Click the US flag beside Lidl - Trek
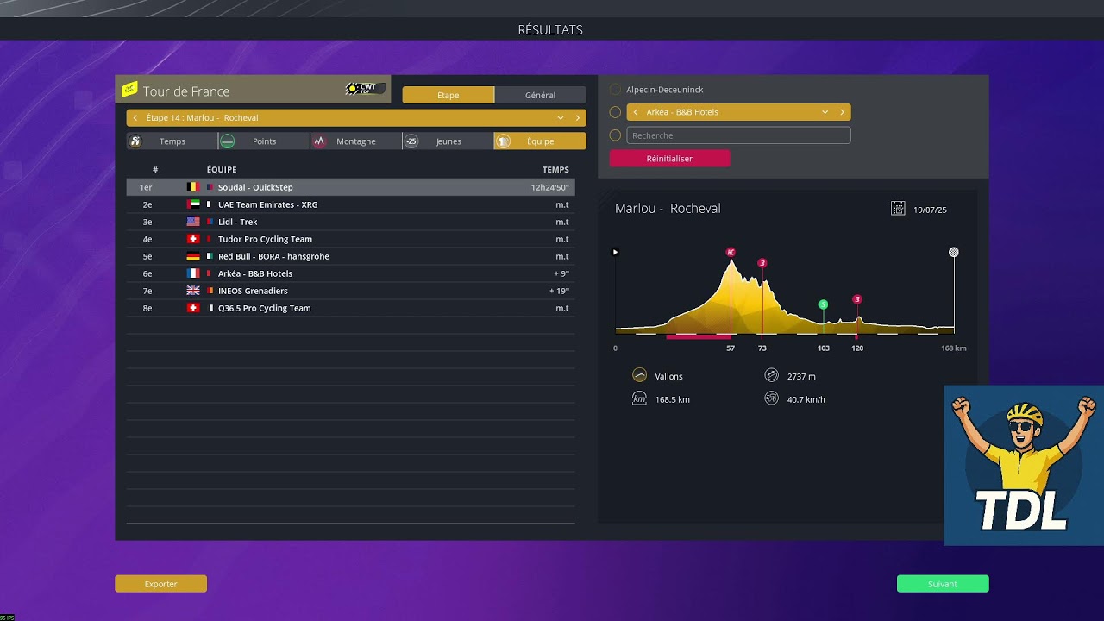 pos(193,222)
